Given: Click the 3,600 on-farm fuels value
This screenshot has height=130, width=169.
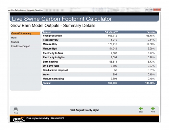Looking at the screenshot, I should point(114,66).
